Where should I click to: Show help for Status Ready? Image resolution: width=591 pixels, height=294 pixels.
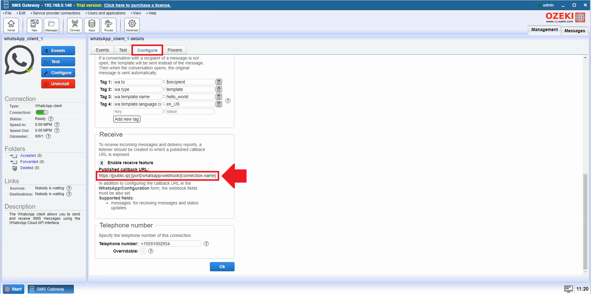point(51,119)
